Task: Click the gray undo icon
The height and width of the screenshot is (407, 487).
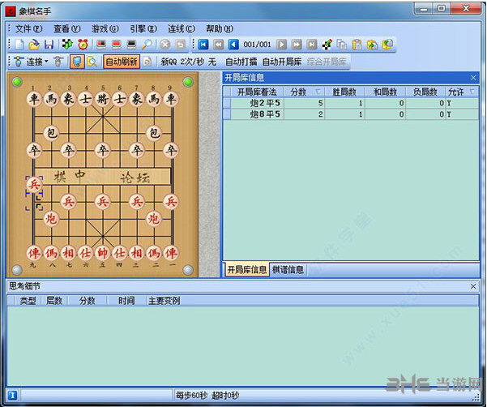Action: 181,45
